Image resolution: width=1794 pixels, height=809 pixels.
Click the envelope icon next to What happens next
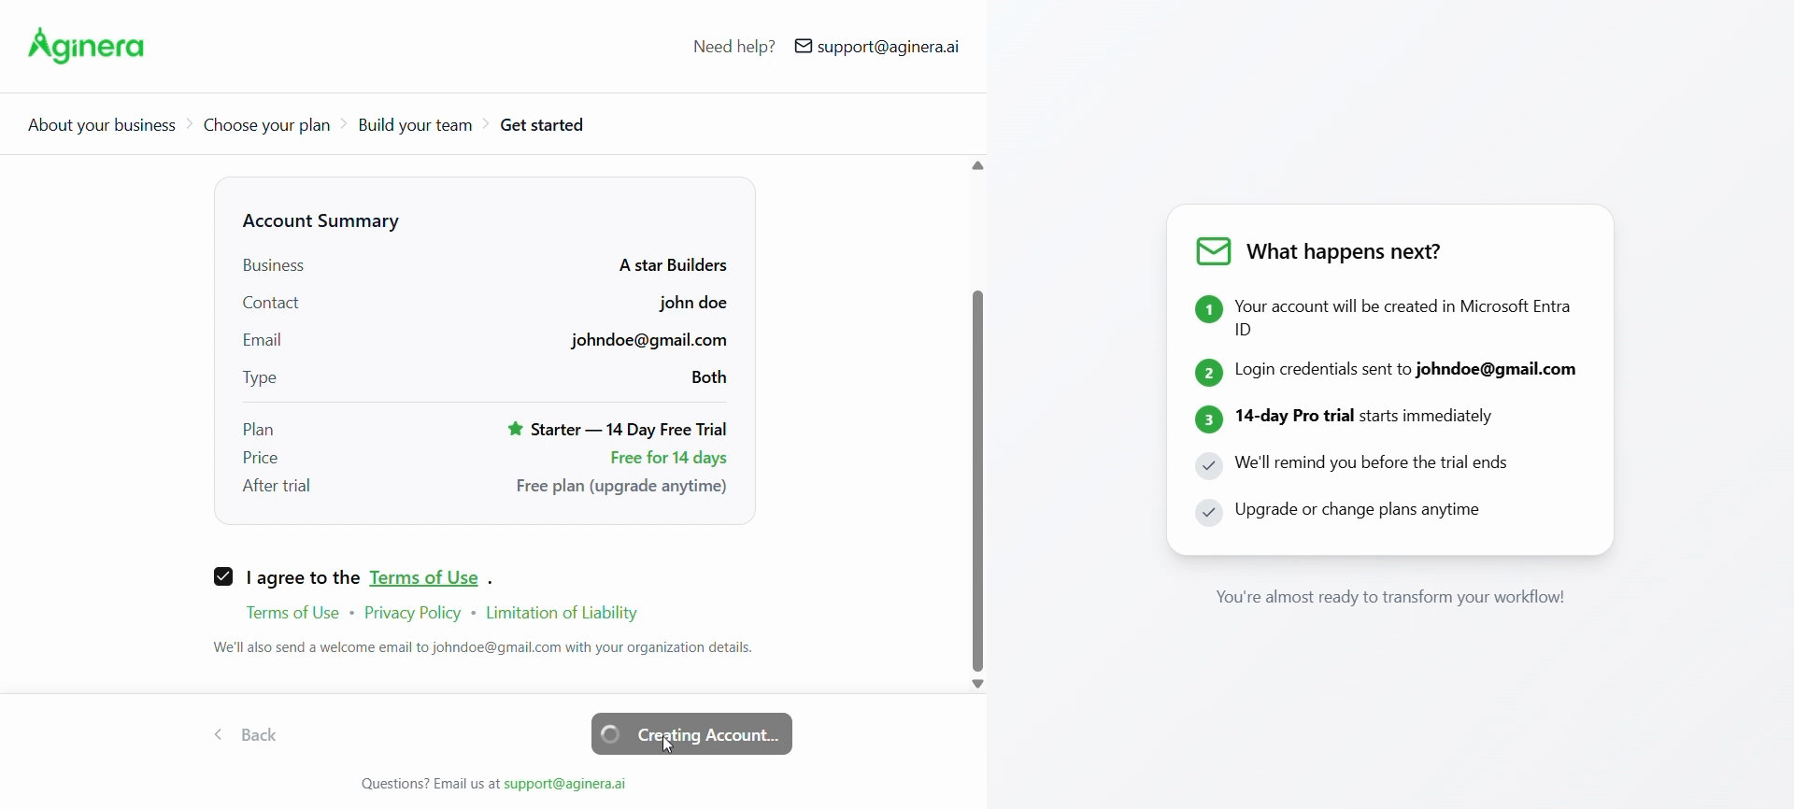[1213, 252]
